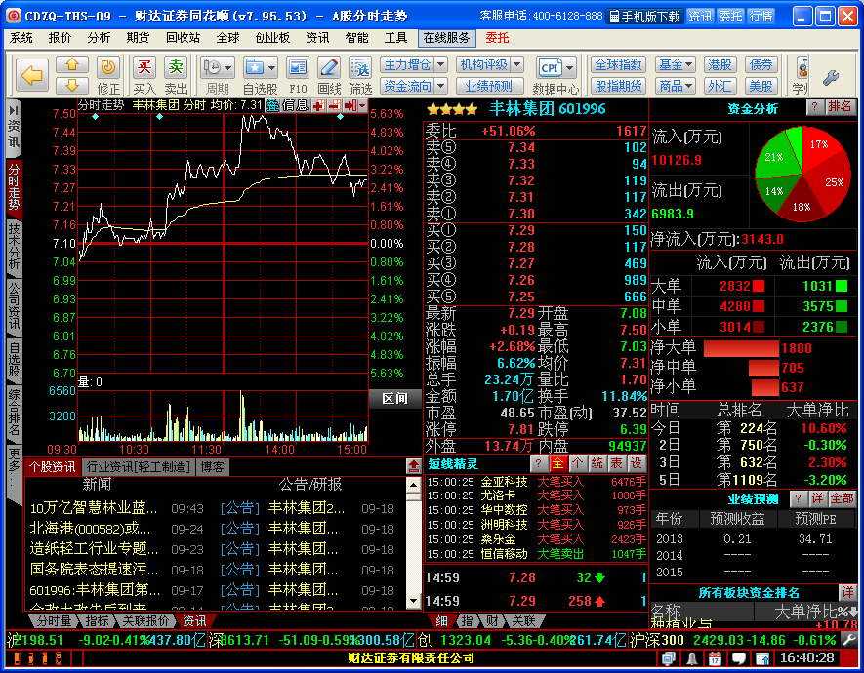Screen dimensions: 864x673
Task: Expand the 资金流向 dropdown arrow
Action: click(x=441, y=86)
